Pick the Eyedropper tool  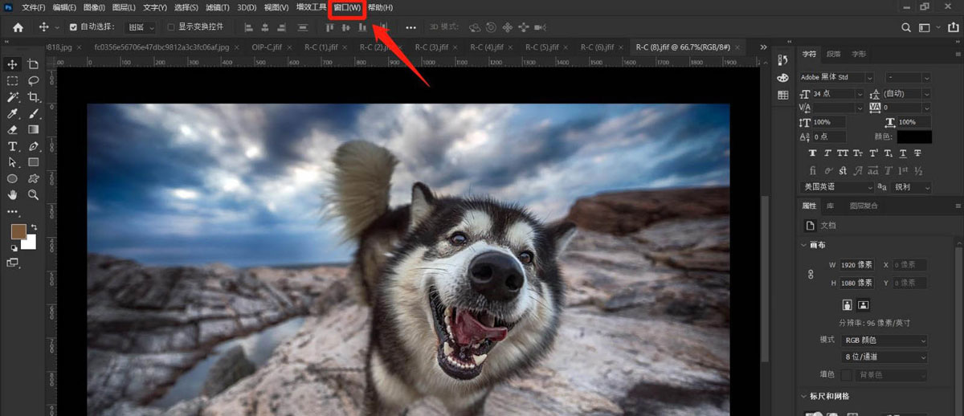click(13, 114)
